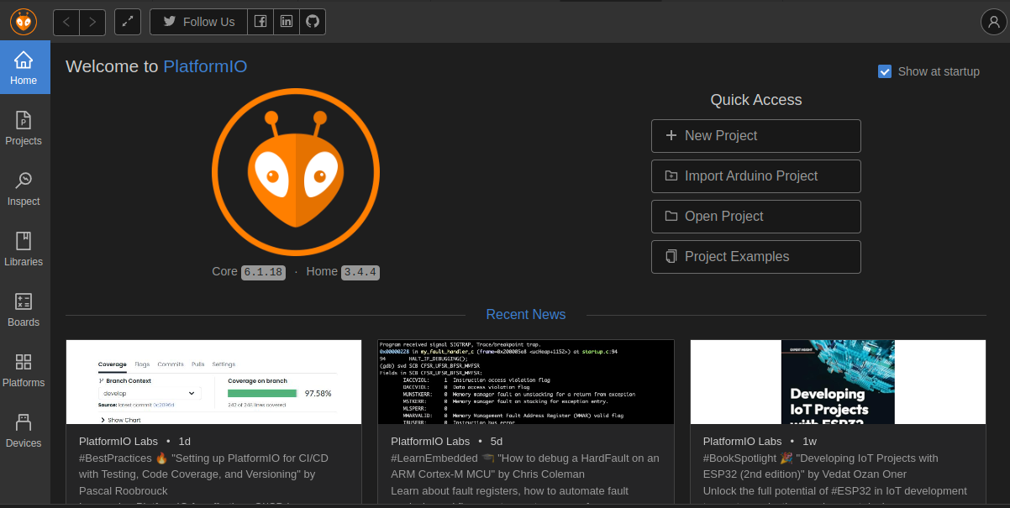Viewport: 1010px width, 508px height.
Task: Click the PlatformIO link in welcome heading
Action: tap(205, 66)
